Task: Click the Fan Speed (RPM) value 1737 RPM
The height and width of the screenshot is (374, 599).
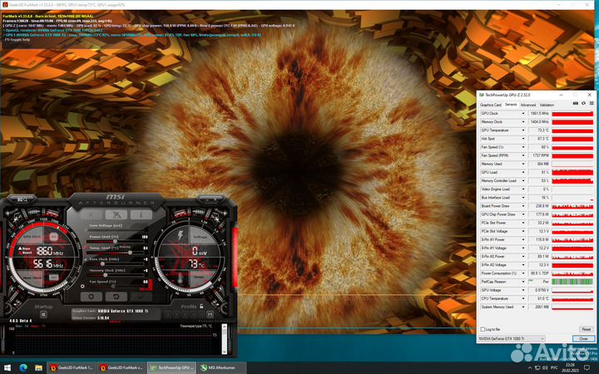Action: click(x=539, y=155)
